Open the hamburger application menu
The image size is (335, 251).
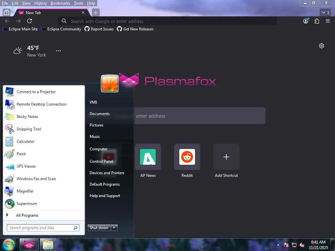(328, 21)
